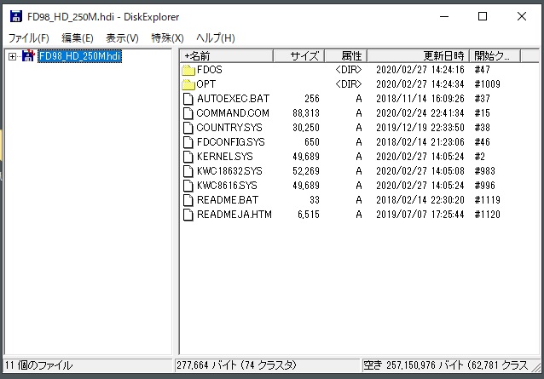Select the COUNTRY.SYS file name
This screenshot has width=544, height=379.
tap(229, 128)
